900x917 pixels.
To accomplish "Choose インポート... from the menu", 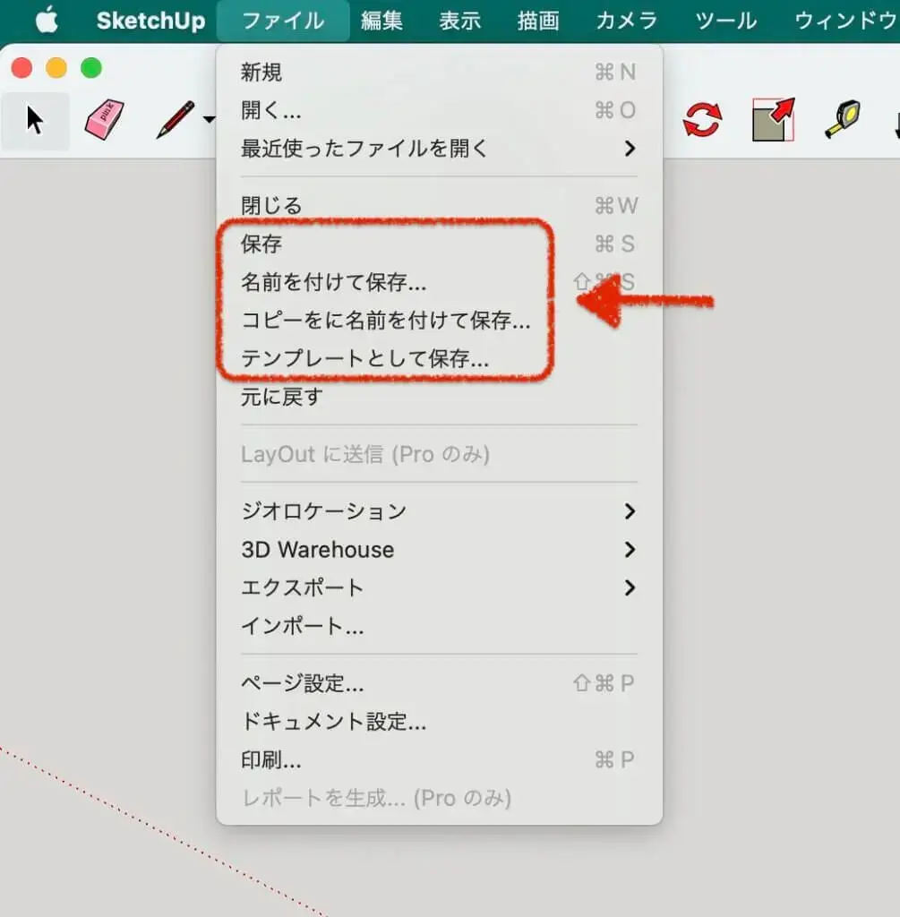I will point(439,626).
